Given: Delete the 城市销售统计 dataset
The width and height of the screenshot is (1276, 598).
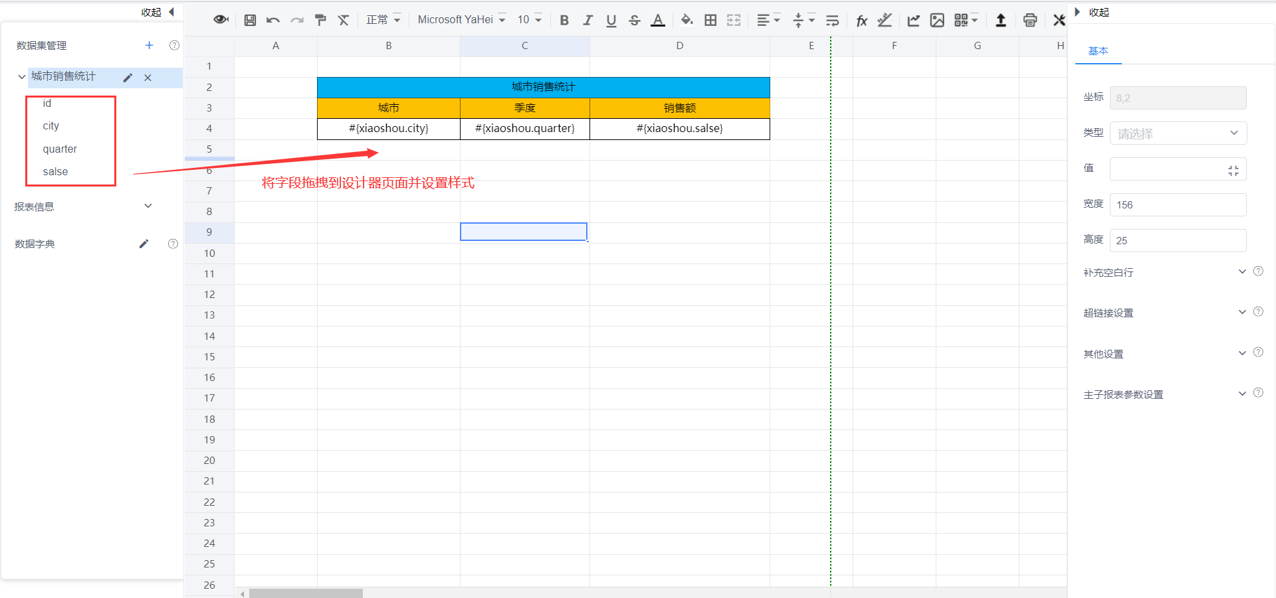Looking at the screenshot, I should (148, 78).
